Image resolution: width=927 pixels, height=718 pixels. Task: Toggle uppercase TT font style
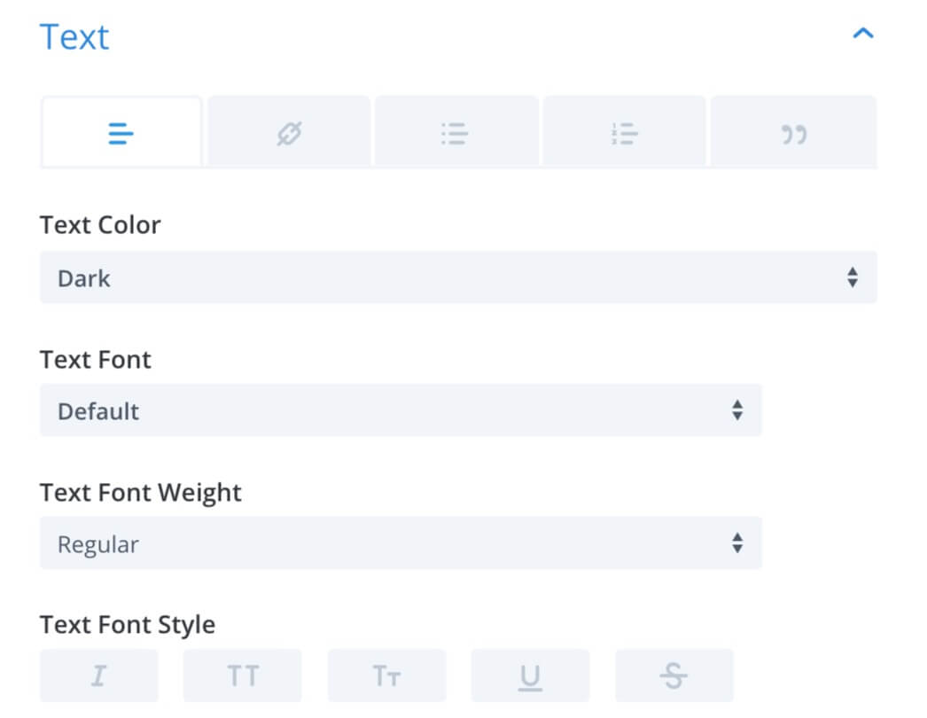(243, 675)
